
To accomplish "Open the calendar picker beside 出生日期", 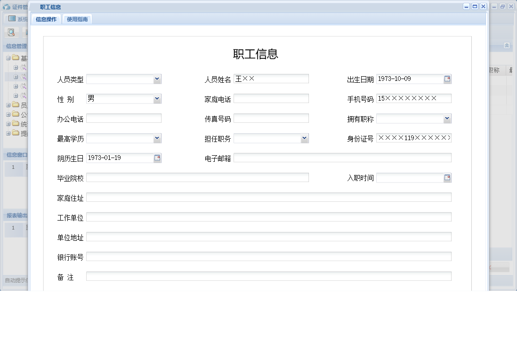I will click(x=446, y=79).
